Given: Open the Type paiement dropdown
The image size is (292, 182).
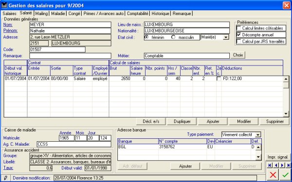Looking at the screenshot, I should [x=258, y=134].
